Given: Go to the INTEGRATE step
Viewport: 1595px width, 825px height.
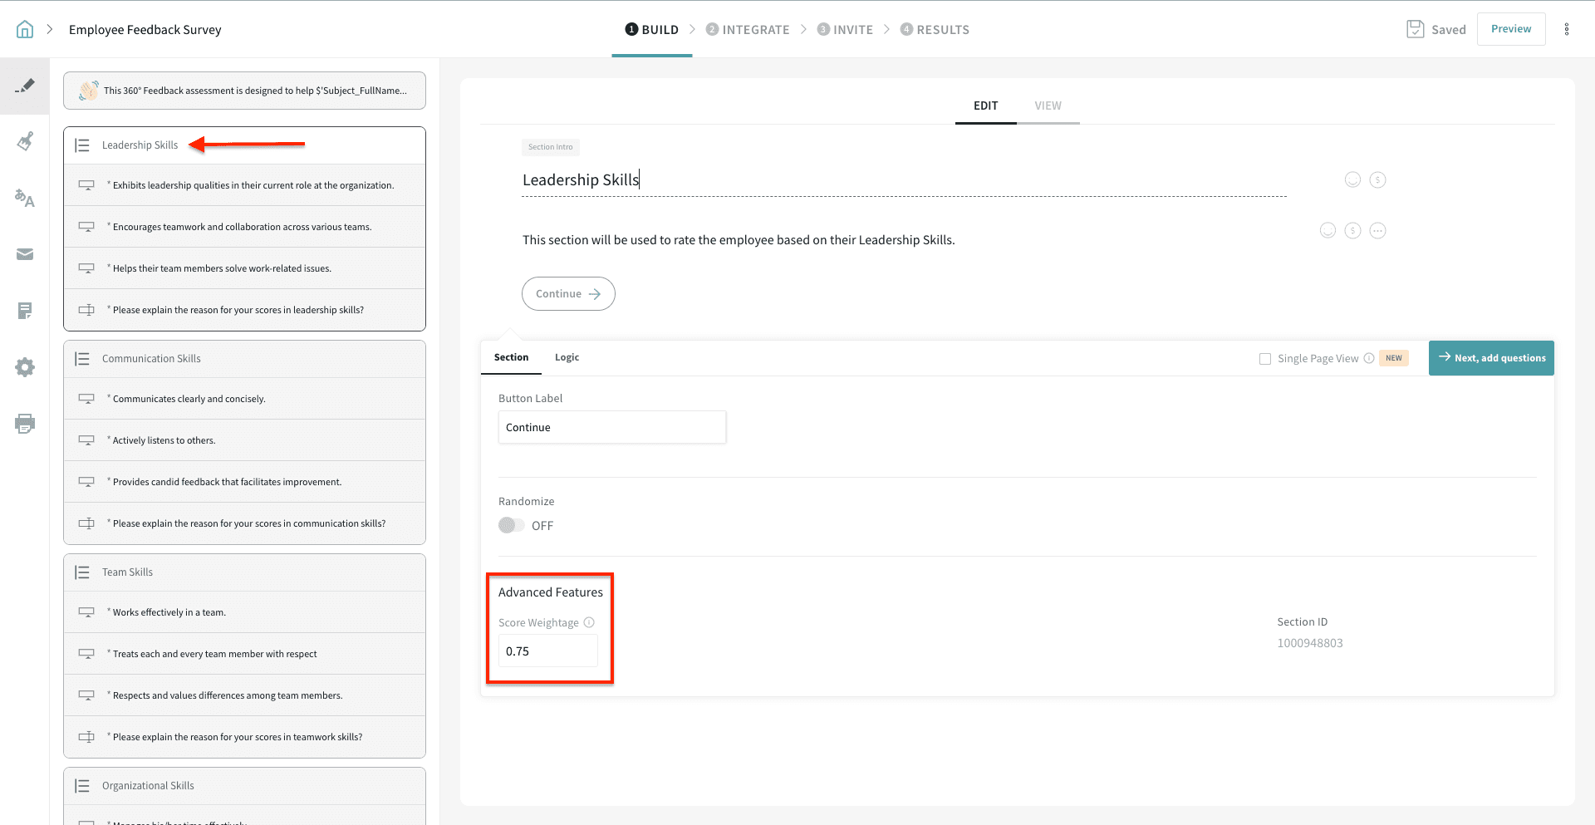Looking at the screenshot, I should [x=748, y=30].
